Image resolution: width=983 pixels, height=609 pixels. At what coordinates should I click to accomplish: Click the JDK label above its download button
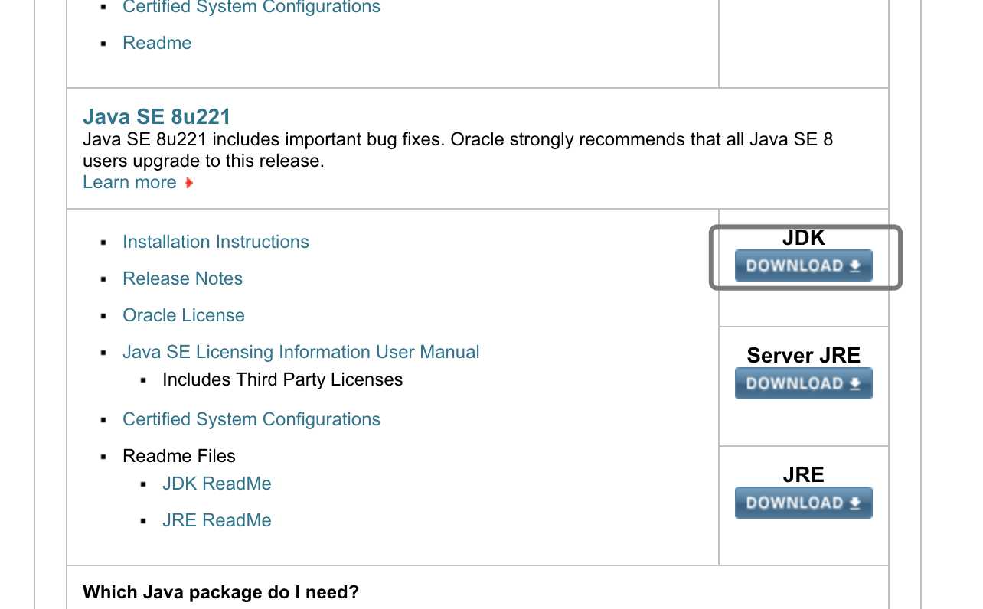[x=803, y=238]
